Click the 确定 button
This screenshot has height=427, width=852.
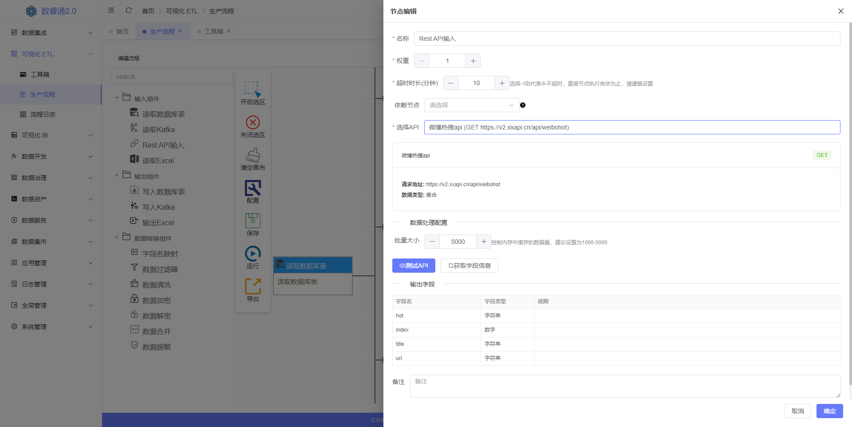[830, 411]
